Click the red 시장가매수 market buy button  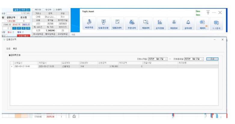[x=23, y=36]
